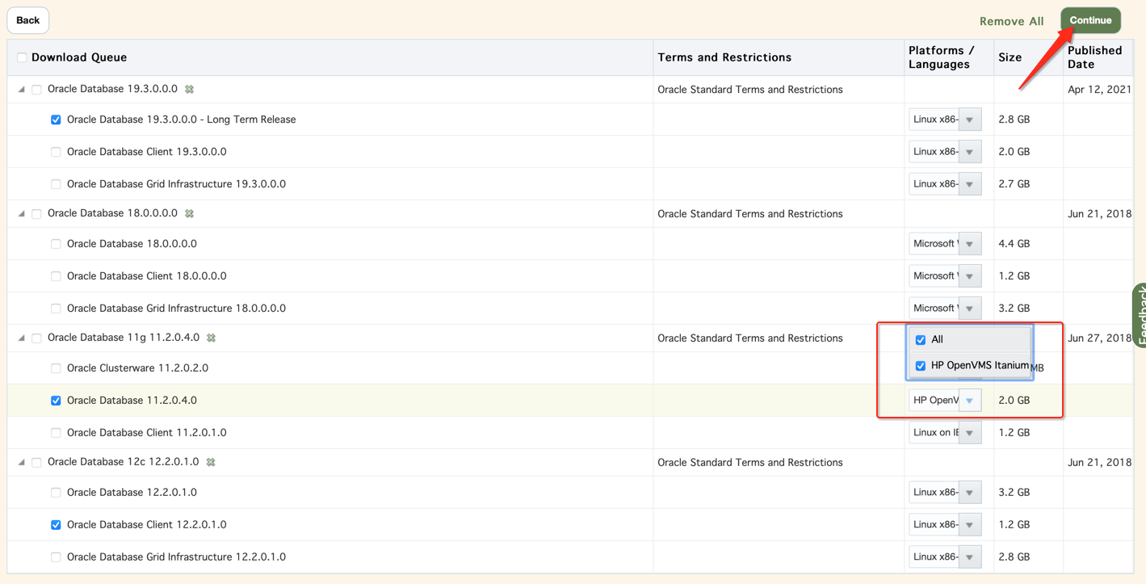Click the Size column header
The height and width of the screenshot is (584, 1146).
(1010, 57)
